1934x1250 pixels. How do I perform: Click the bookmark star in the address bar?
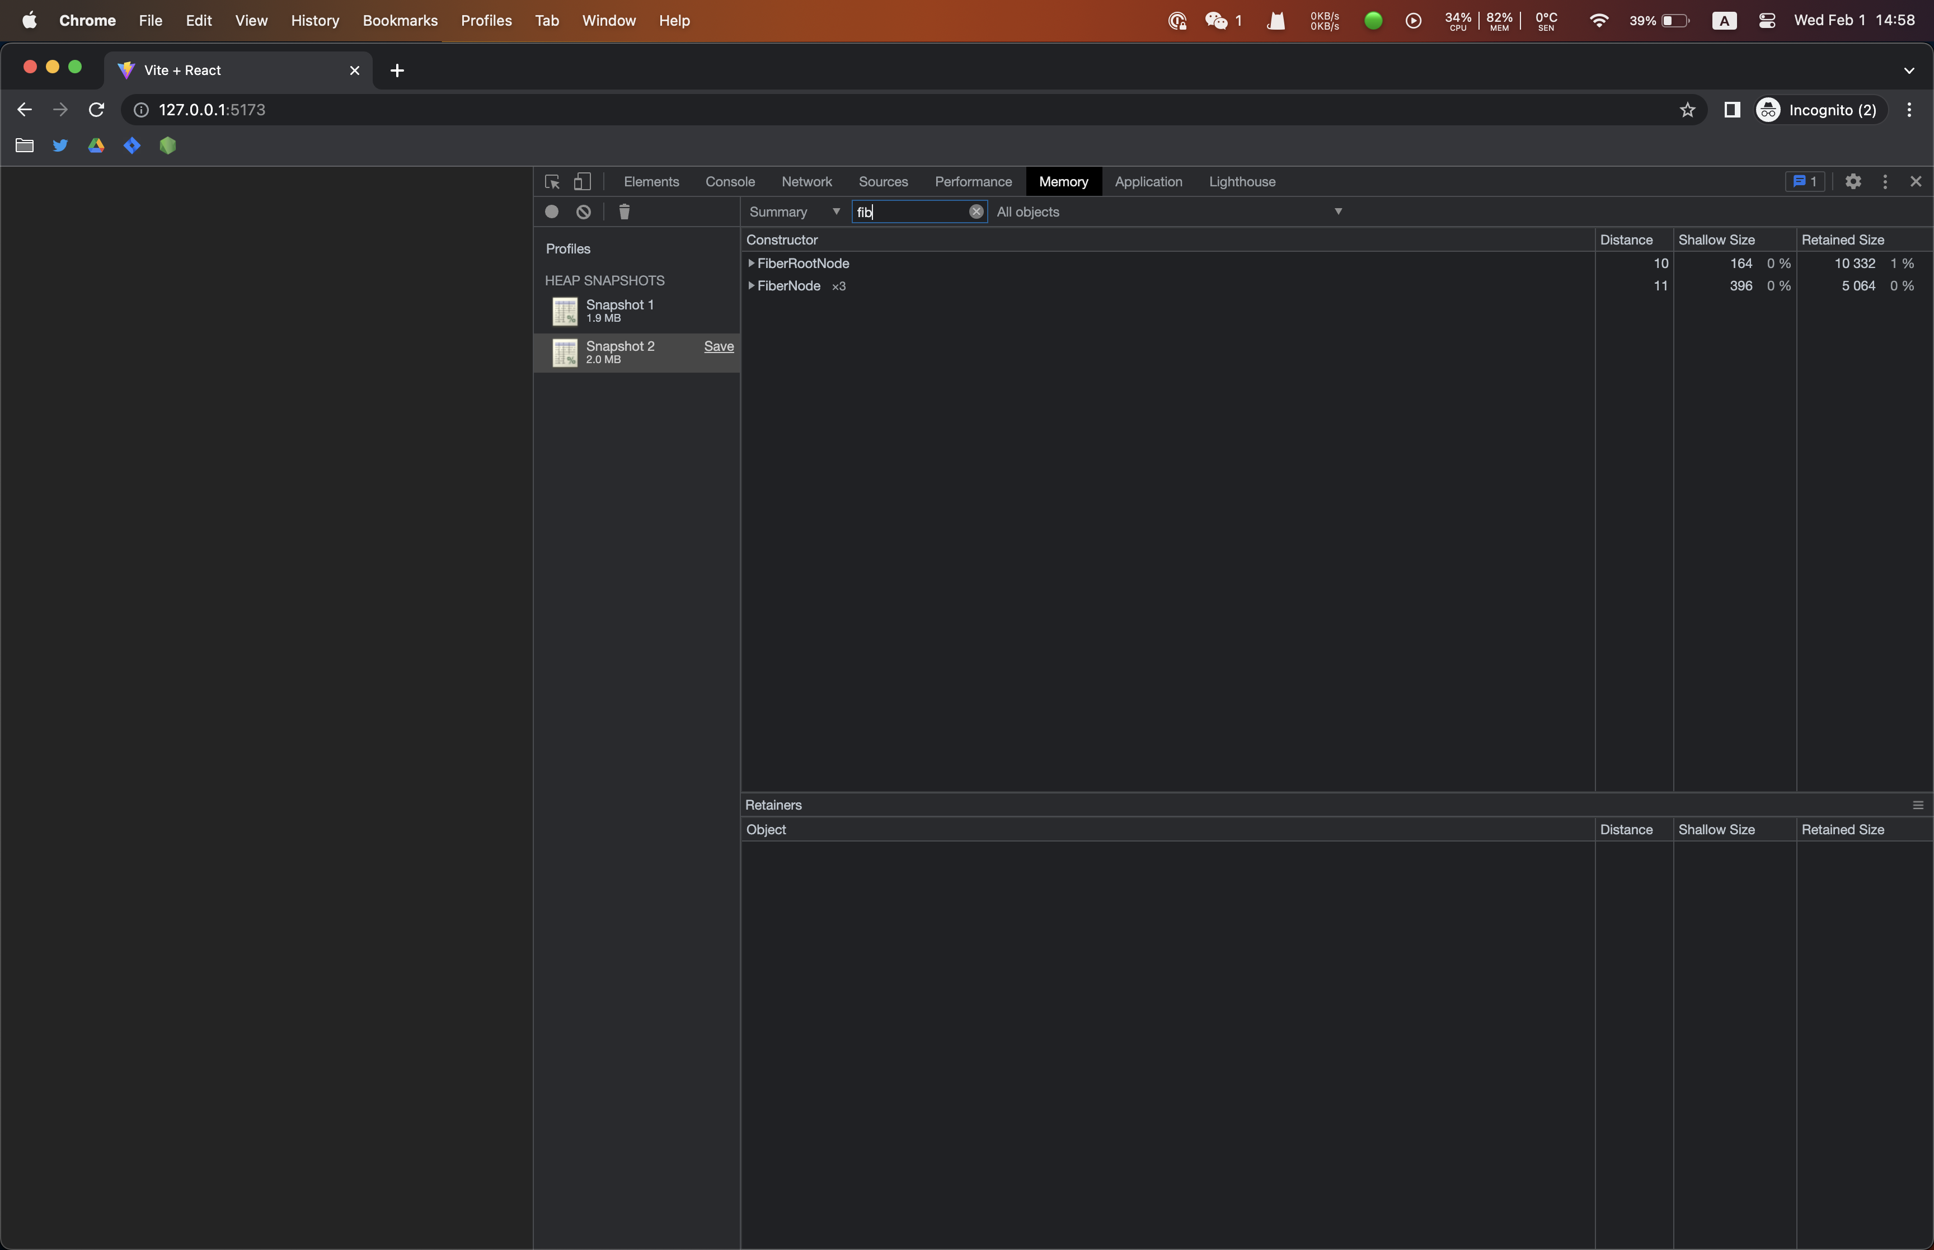click(1687, 110)
